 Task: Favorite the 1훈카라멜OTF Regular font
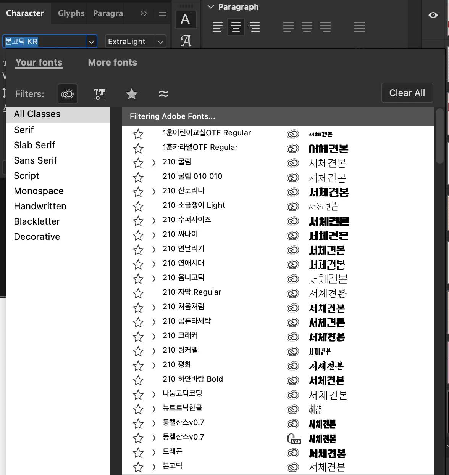click(138, 148)
